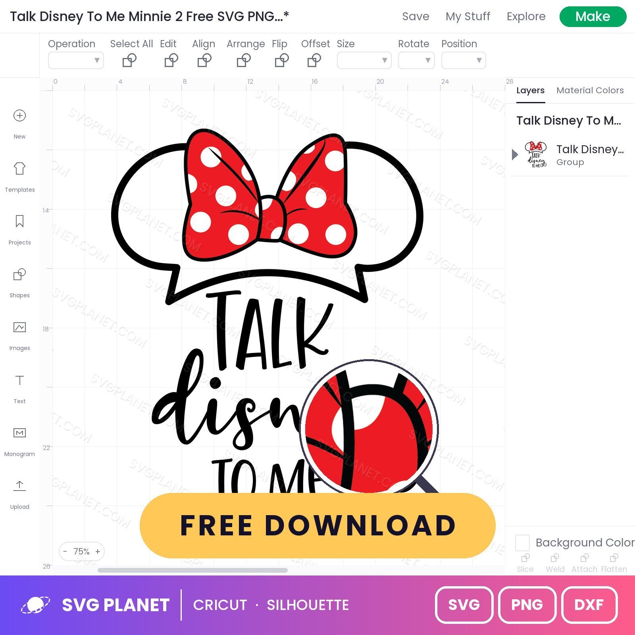This screenshot has height=635, width=635.
Task: Click the Flip toolbar icon
Action: click(282, 60)
